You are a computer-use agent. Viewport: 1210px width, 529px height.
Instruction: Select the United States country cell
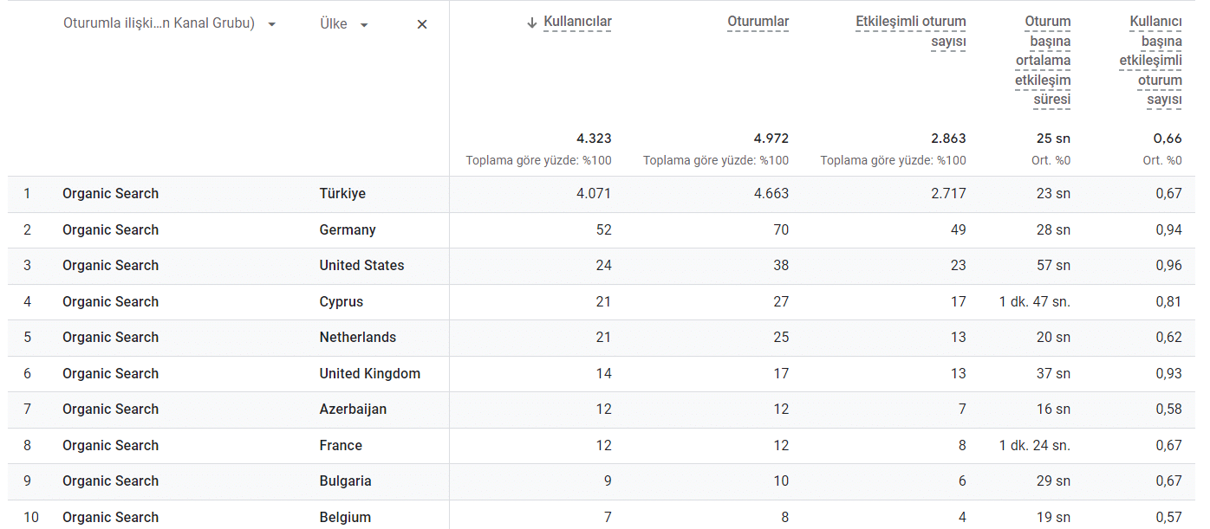click(x=361, y=266)
